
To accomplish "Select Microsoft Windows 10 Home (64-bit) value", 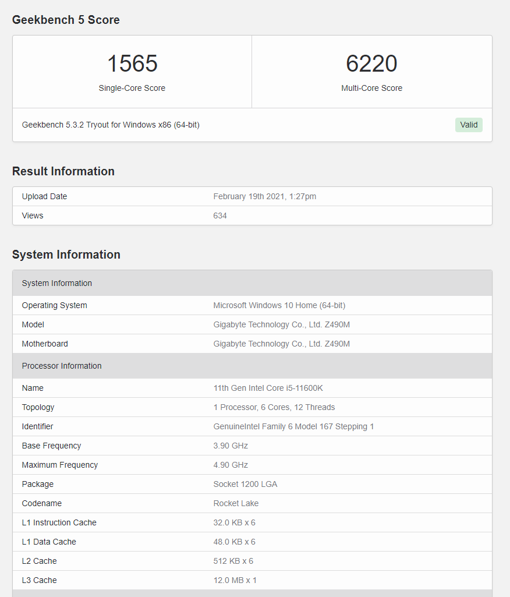I will coord(279,305).
